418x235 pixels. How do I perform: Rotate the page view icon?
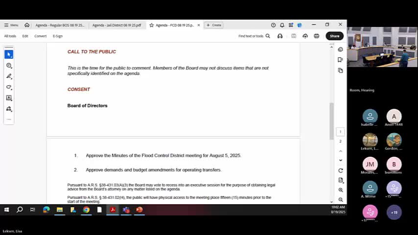pos(341,170)
